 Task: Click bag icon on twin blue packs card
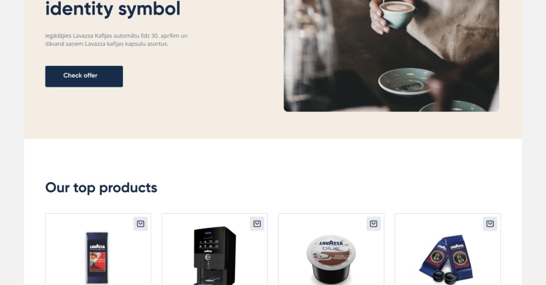point(490,224)
